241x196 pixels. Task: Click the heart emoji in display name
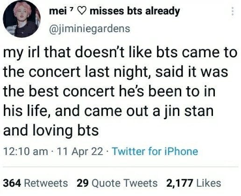pyautogui.click(x=81, y=11)
